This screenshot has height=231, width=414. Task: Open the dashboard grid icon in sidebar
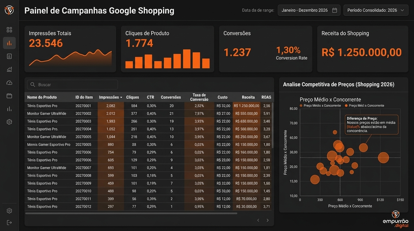(x=9, y=30)
